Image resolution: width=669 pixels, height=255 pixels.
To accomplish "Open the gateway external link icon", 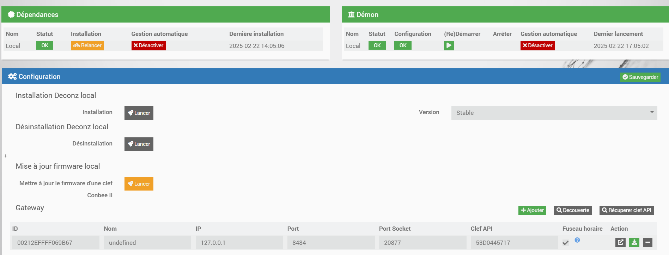I will pyautogui.click(x=620, y=242).
